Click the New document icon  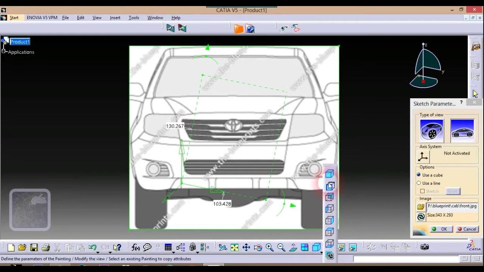click(x=11, y=247)
